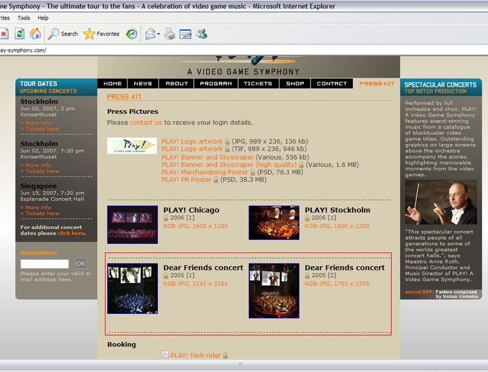
Task: Open PLAY! Logo artwork TIF link
Action: pyautogui.click(x=192, y=149)
